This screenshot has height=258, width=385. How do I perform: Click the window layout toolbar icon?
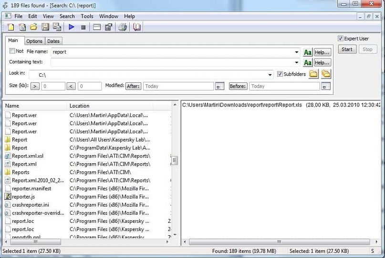click(x=97, y=27)
